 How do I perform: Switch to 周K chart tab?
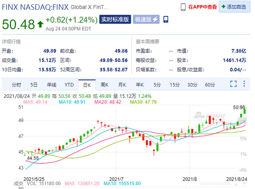(104, 85)
